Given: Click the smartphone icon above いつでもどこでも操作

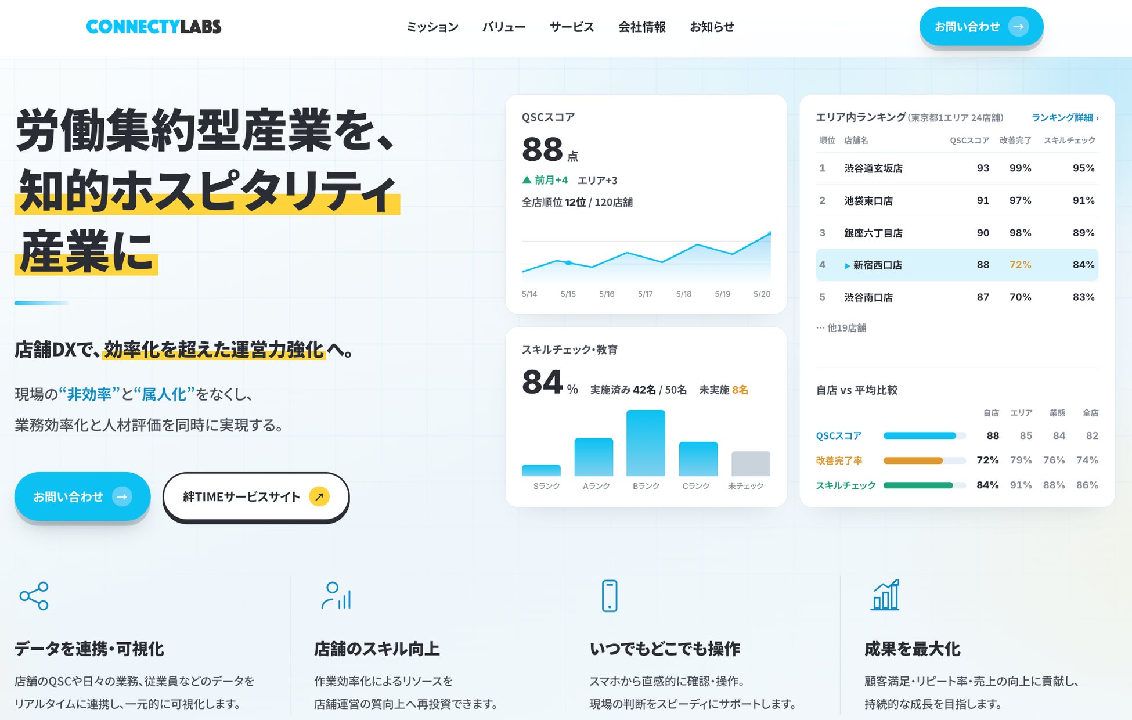Looking at the screenshot, I should tap(610, 596).
